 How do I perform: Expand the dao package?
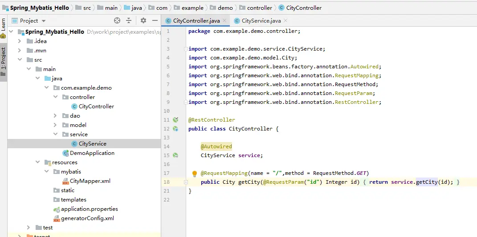click(55, 116)
